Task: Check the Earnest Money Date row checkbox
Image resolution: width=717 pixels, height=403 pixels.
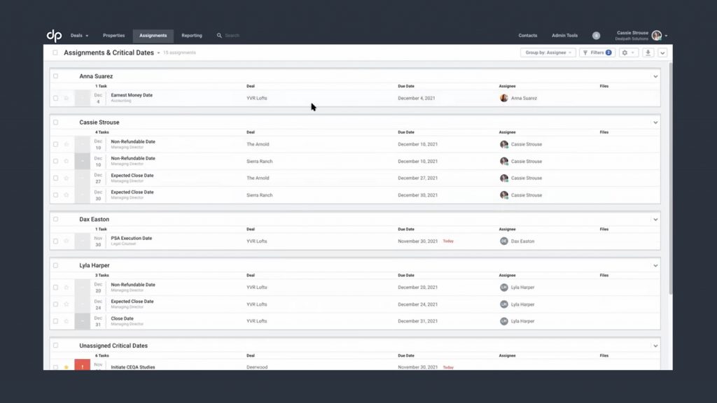Action: click(x=56, y=98)
